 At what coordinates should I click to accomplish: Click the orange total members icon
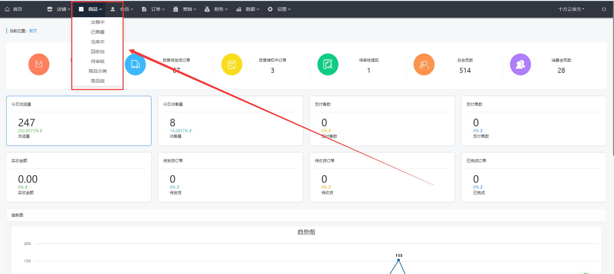(424, 64)
